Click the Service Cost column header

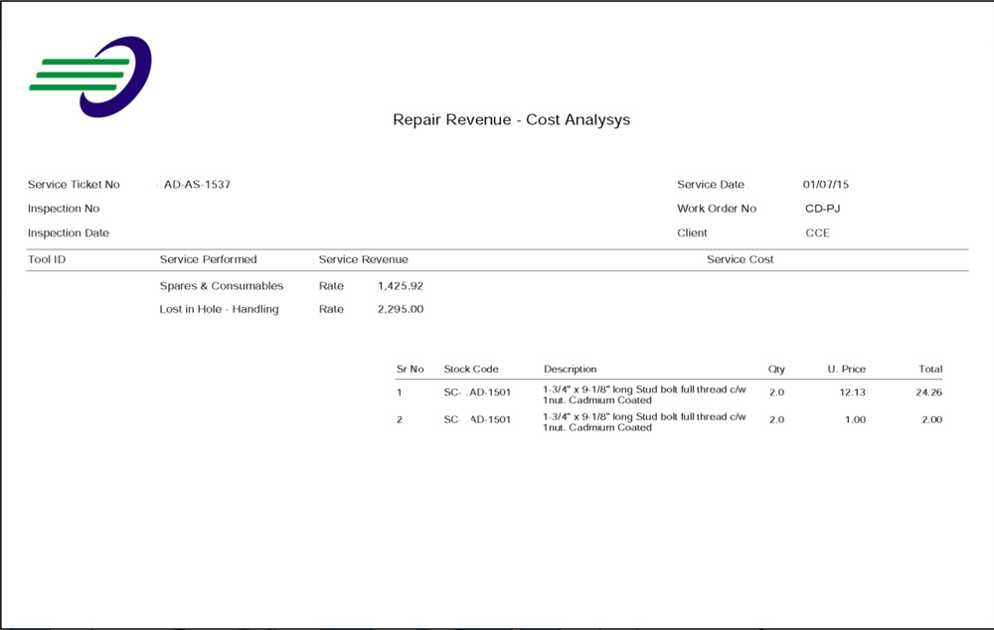(x=740, y=259)
